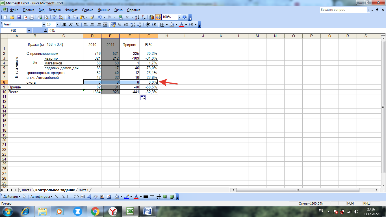
Task: Launch the Chart Wizard icon
Action: pyautogui.click(x=152, y=17)
